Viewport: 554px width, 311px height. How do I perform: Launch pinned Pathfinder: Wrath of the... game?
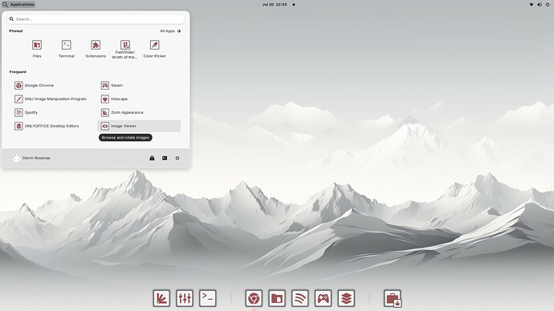[x=125, y=50]
